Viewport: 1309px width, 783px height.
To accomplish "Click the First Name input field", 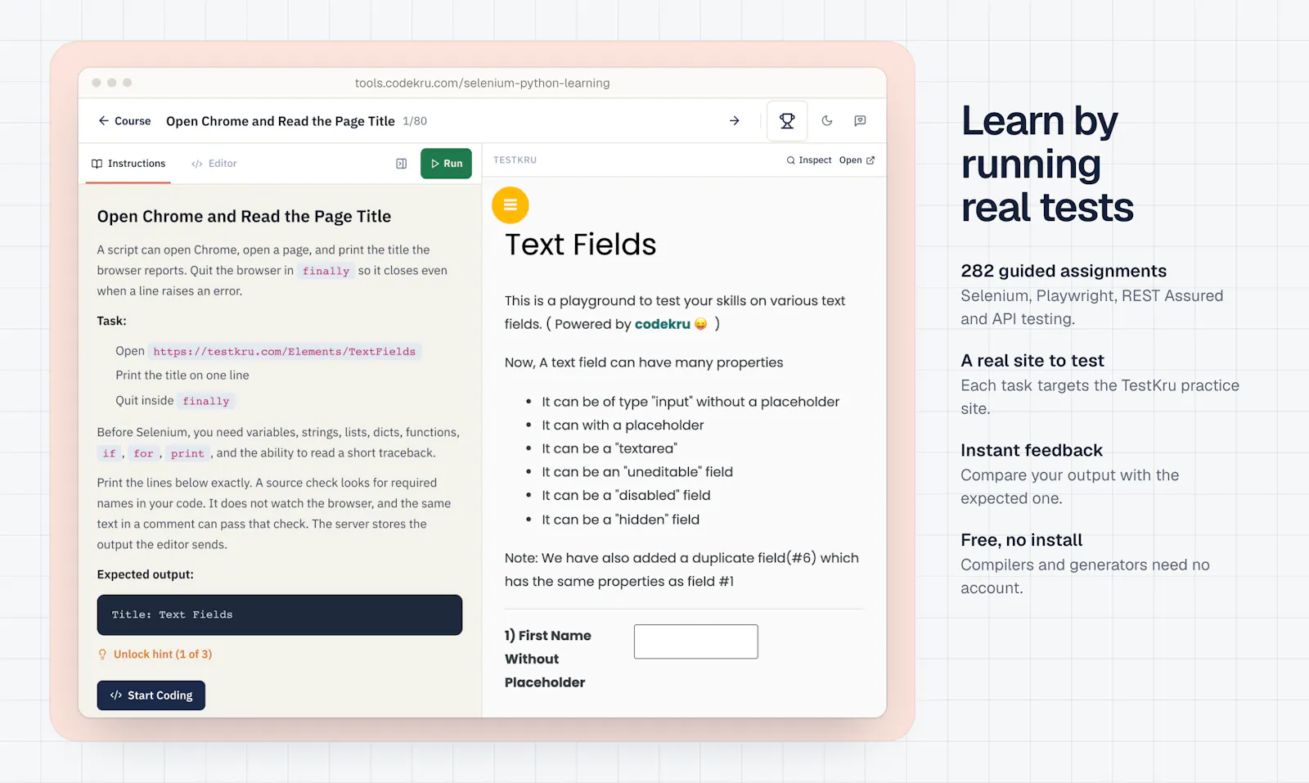I will tap(696, 641).
